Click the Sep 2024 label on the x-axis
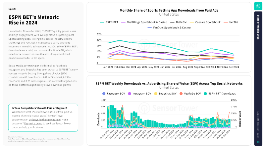 coord(199,67)
